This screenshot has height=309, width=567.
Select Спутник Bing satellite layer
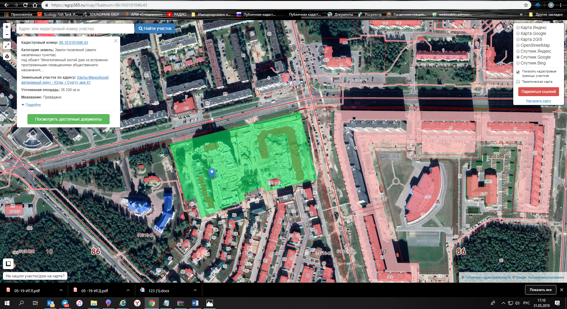[518, 63]
